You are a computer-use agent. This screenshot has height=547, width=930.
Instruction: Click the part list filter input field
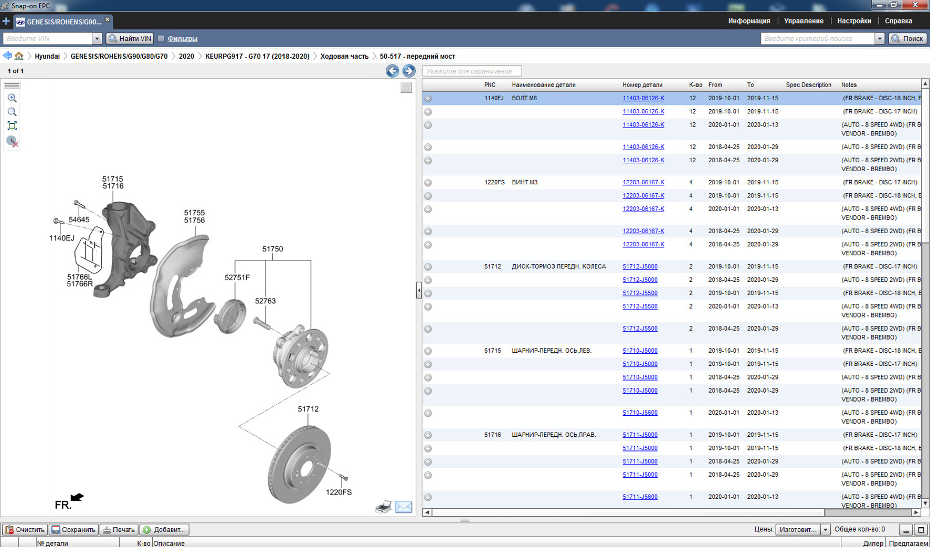tap(472, 71)
